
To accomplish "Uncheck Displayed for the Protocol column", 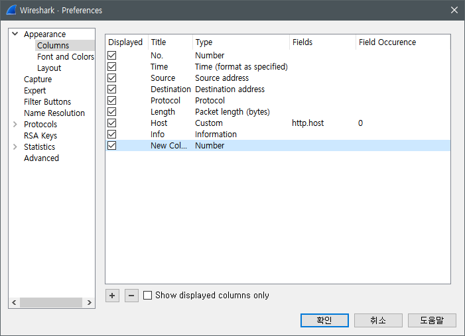I will coord(112,101).
